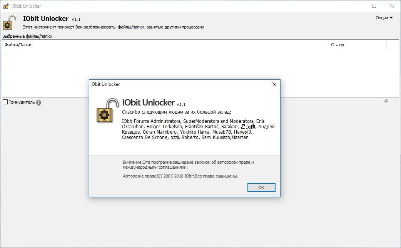This screenshot has width=401, height=248.
Task: Click the 'Внимание:Эта программа защищена' notice
Action: pyautogui.click(x=188, y=164)
